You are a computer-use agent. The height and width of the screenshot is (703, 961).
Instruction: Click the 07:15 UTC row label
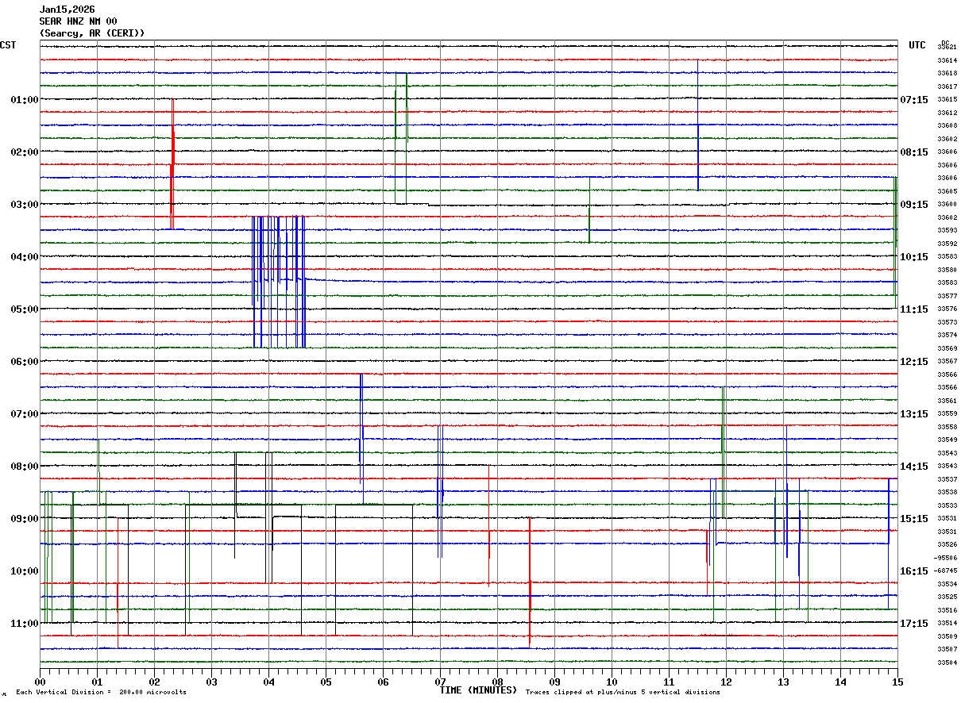pyautogui.click(x=913, y=100)
